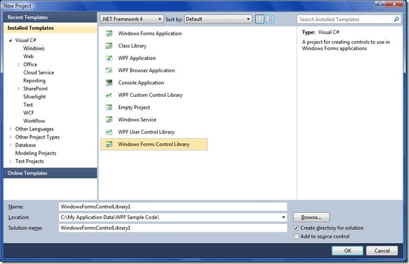Click the Windows Forms Control Library icon
The height and width of the screenshot is (264, 409).
point(109,144)
